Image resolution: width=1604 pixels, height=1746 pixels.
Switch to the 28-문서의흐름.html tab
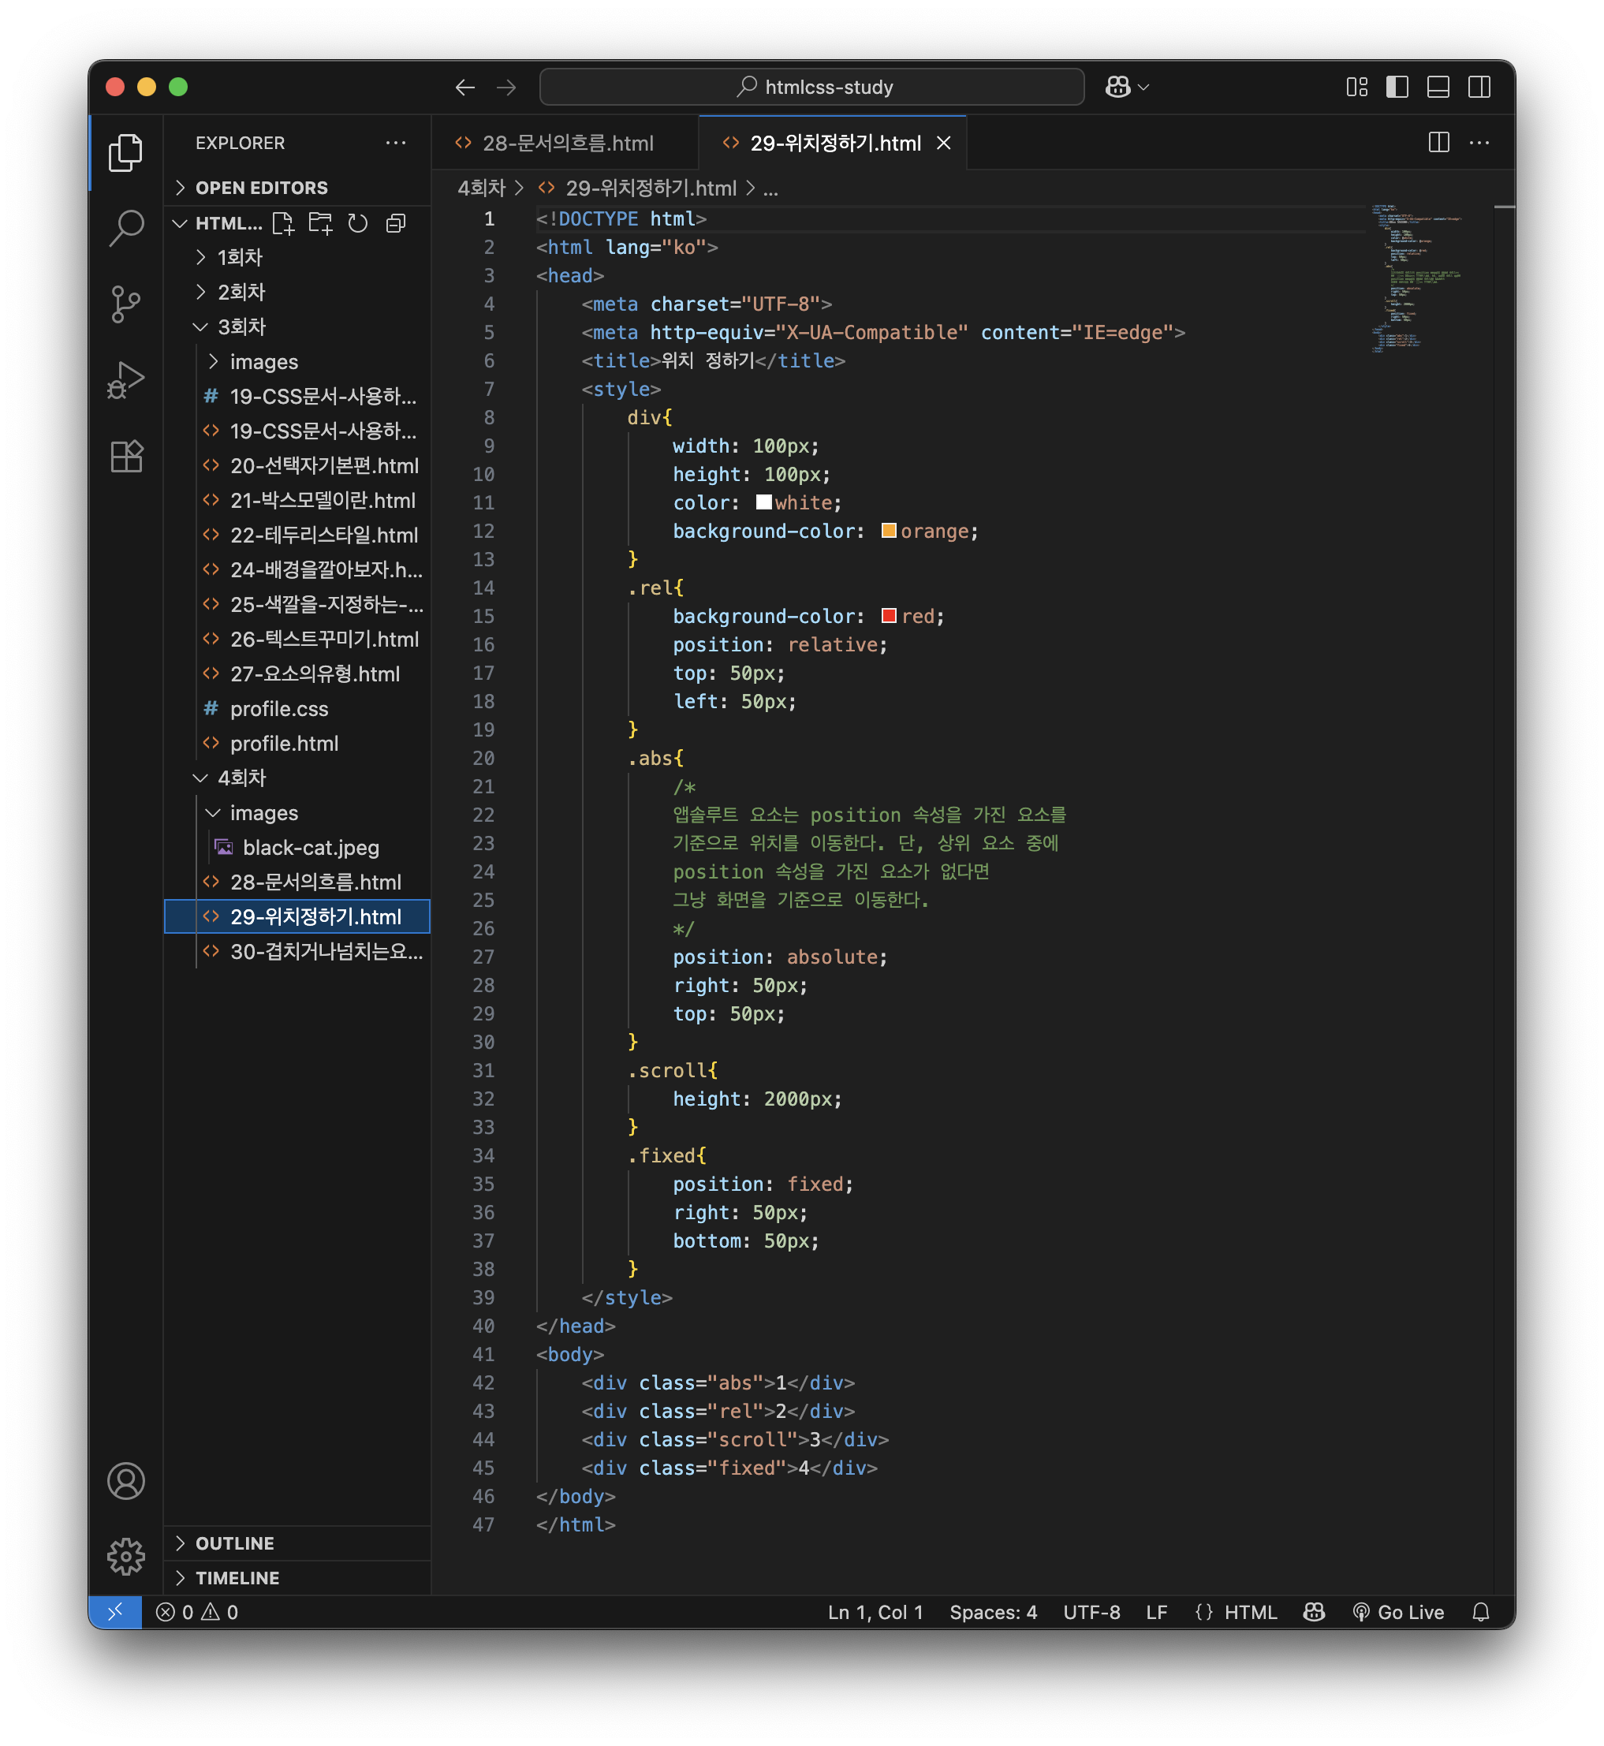click(x=567, y=144)
